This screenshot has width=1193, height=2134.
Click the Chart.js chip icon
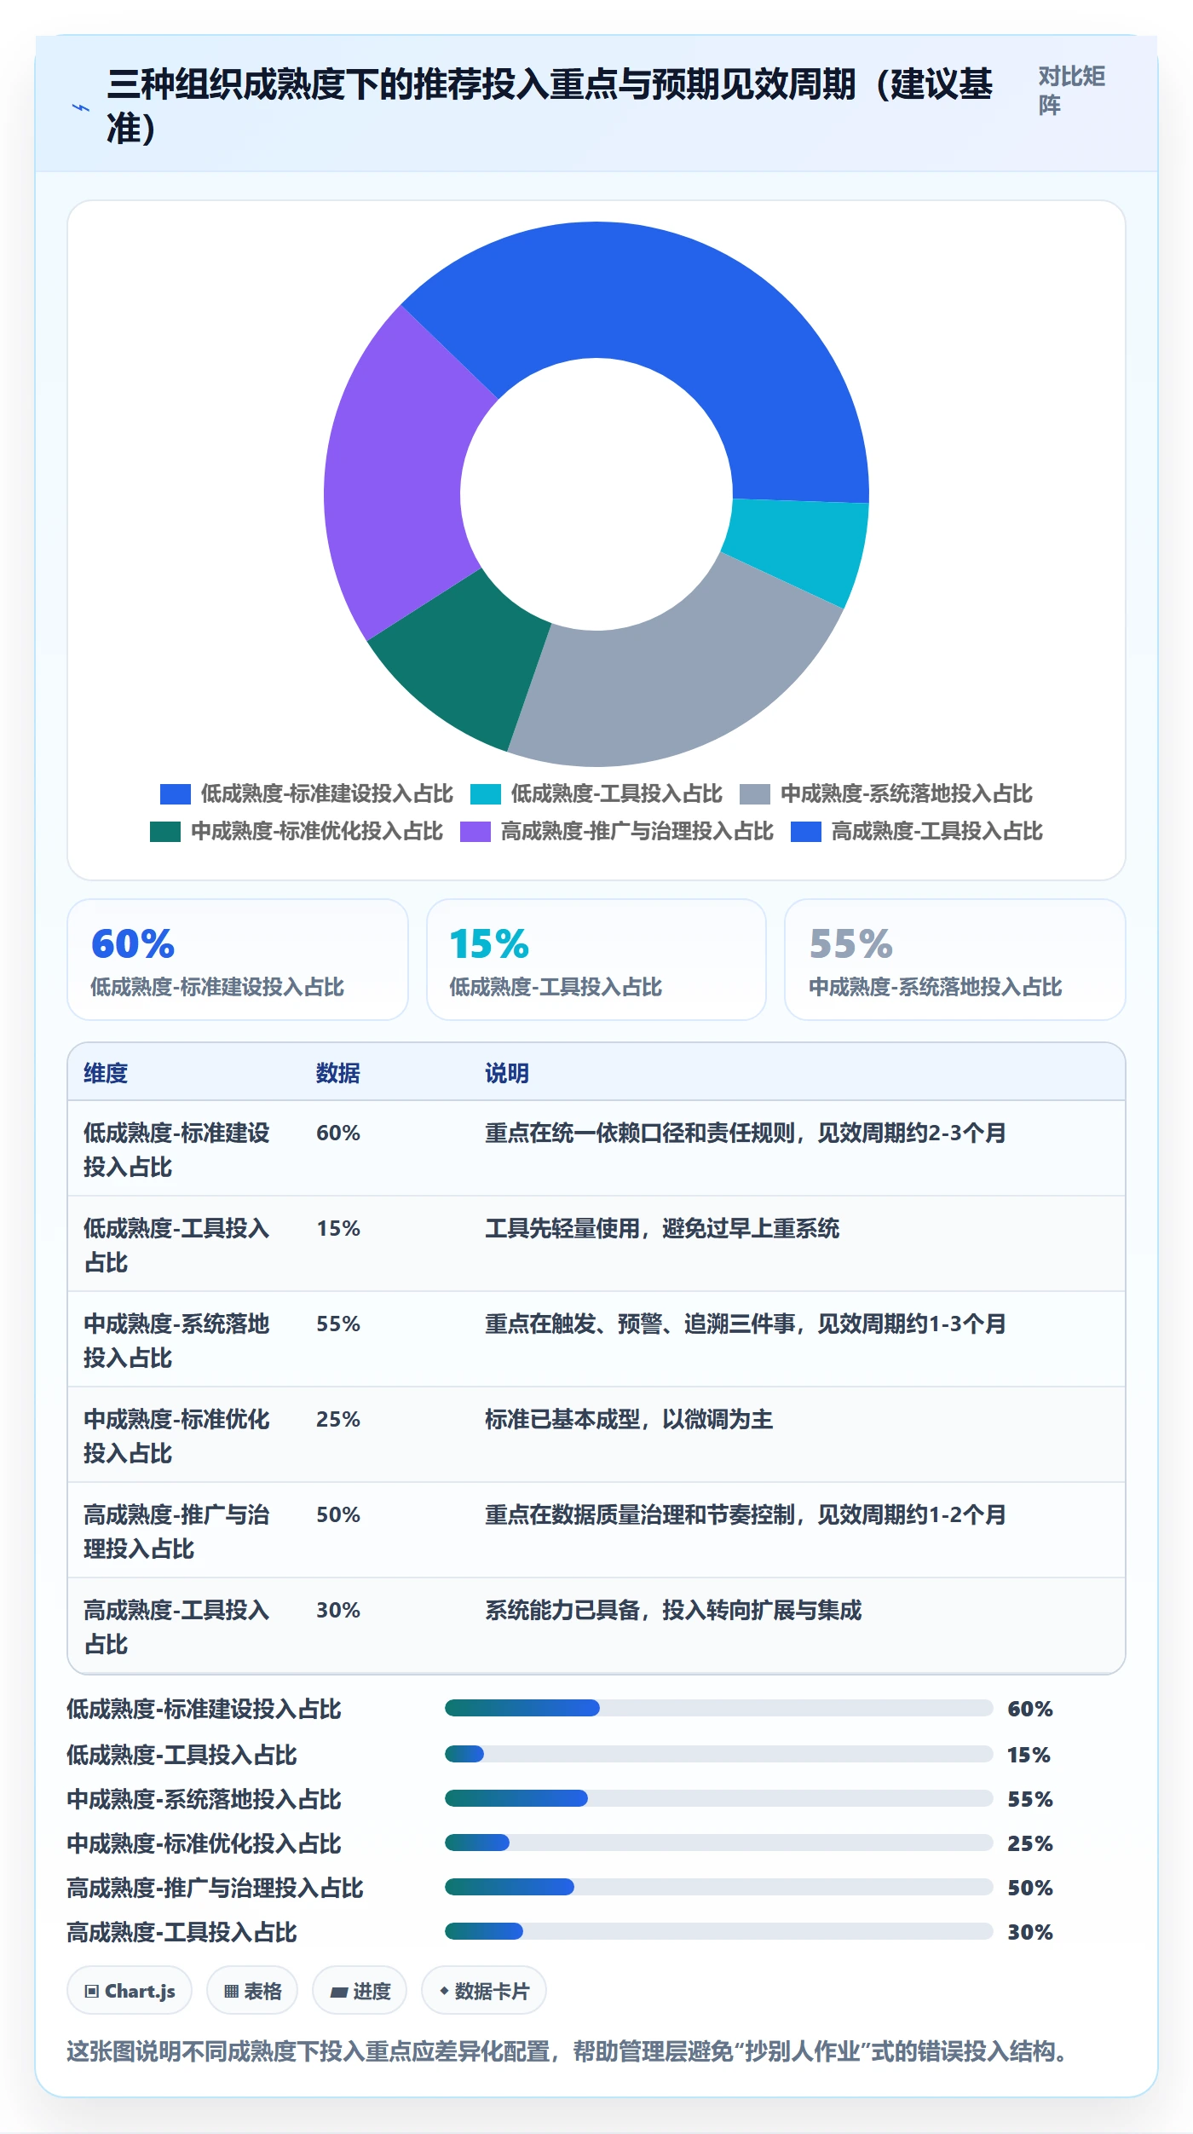(91, 1992)
